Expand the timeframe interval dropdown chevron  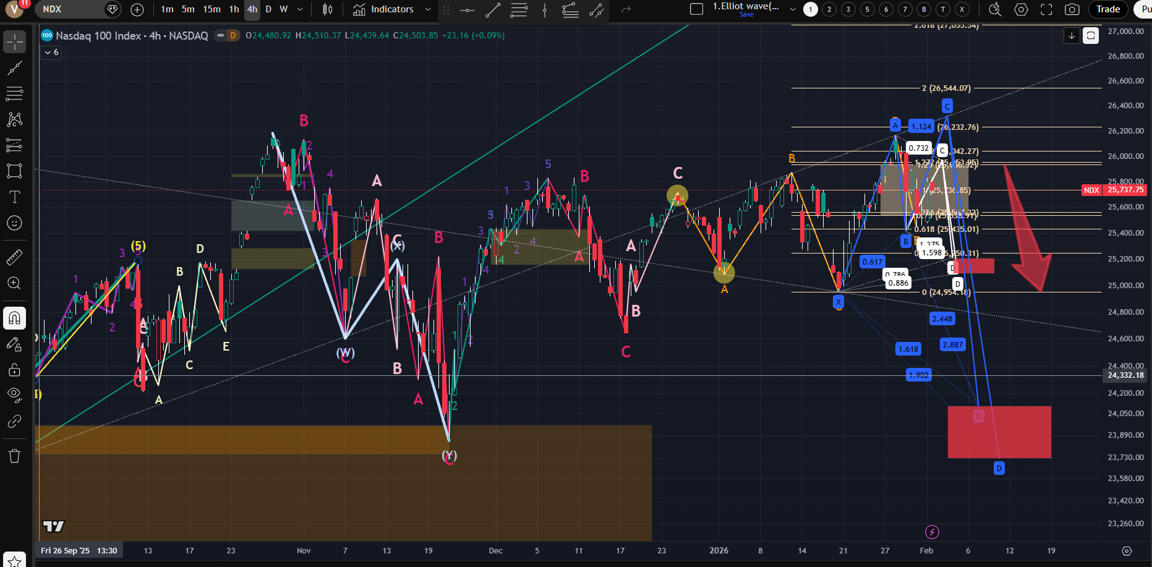pyautogui.click(x=301, y=9)
